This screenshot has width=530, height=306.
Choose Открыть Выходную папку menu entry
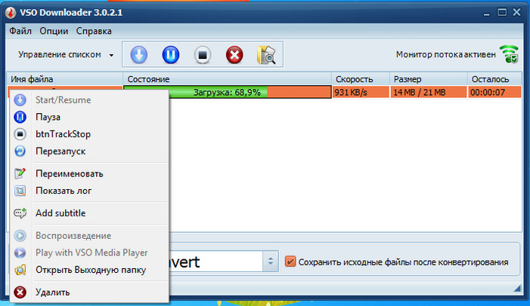tap(89, 270)
